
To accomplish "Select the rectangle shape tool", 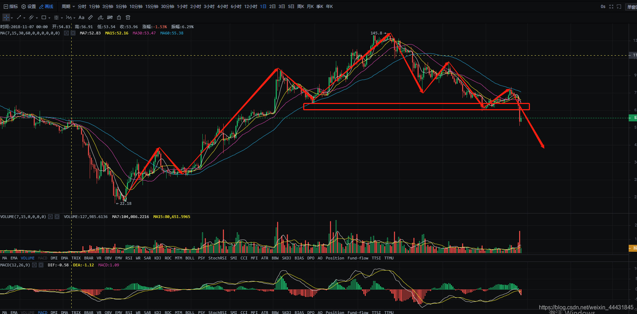I will click(44, 17).
